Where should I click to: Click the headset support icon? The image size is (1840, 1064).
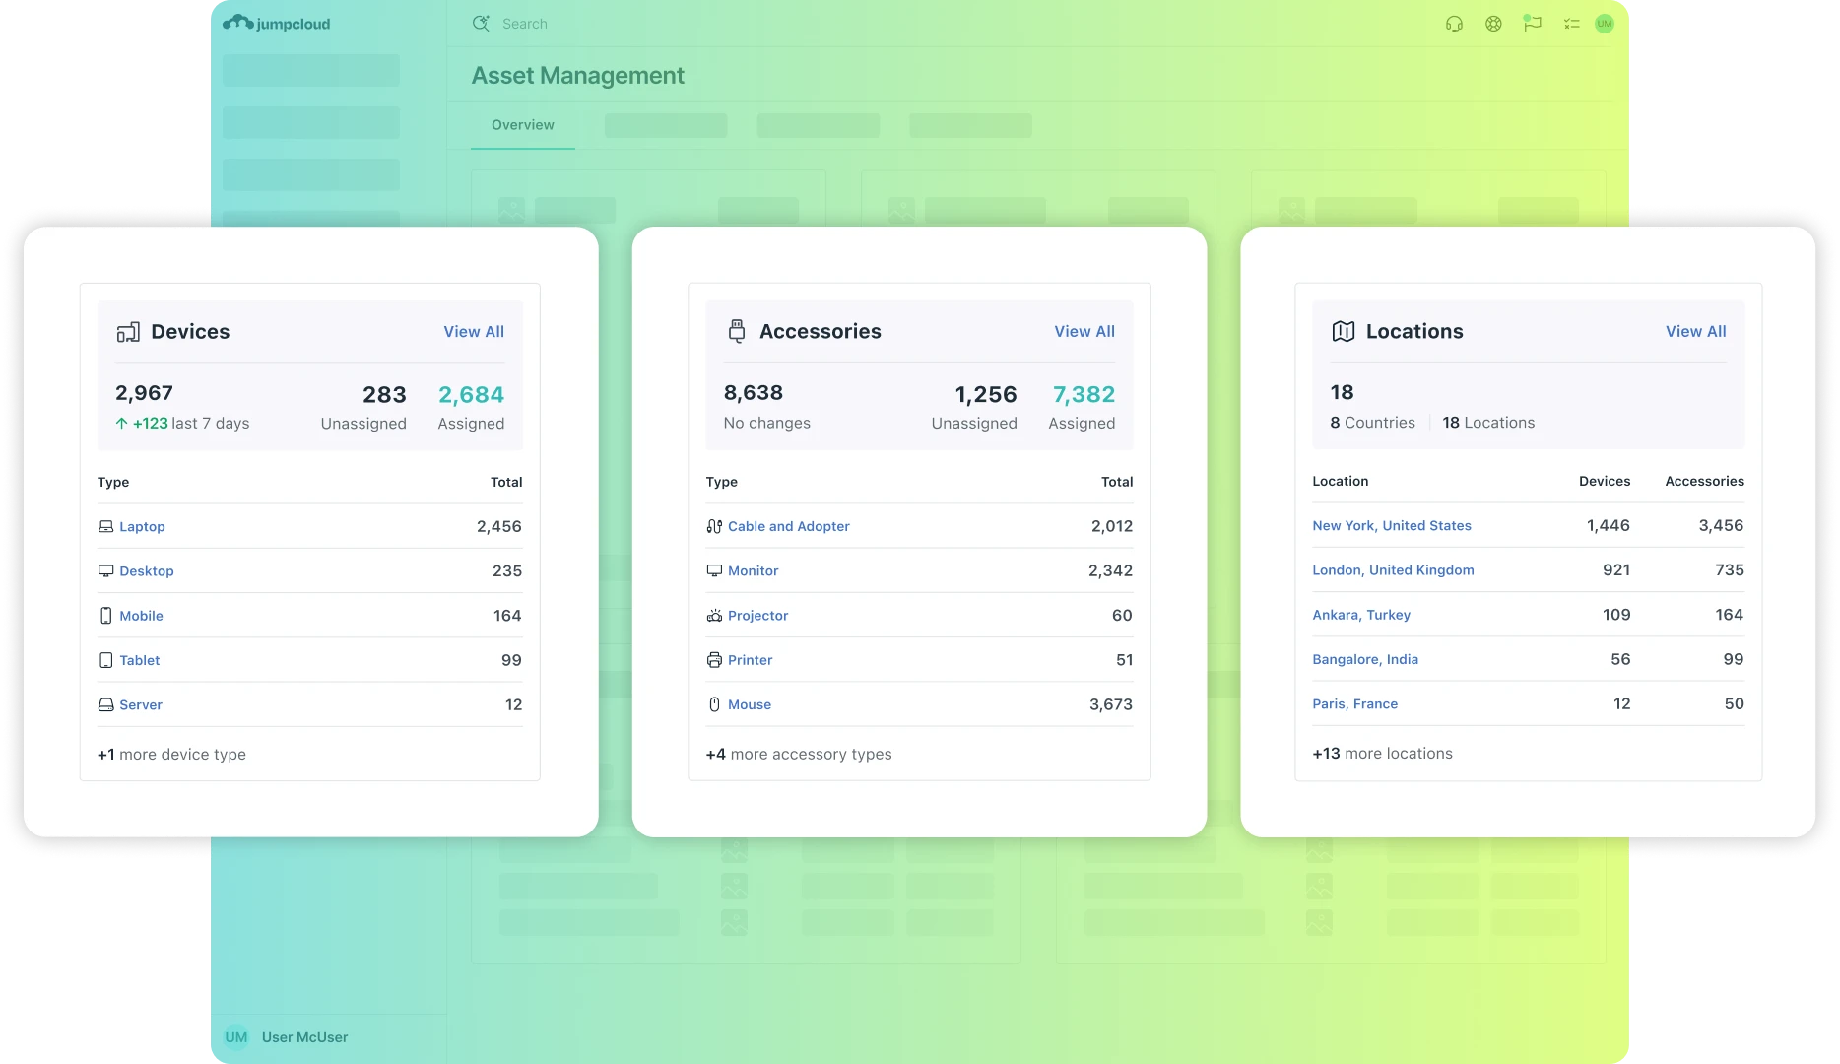(1454, 24)
